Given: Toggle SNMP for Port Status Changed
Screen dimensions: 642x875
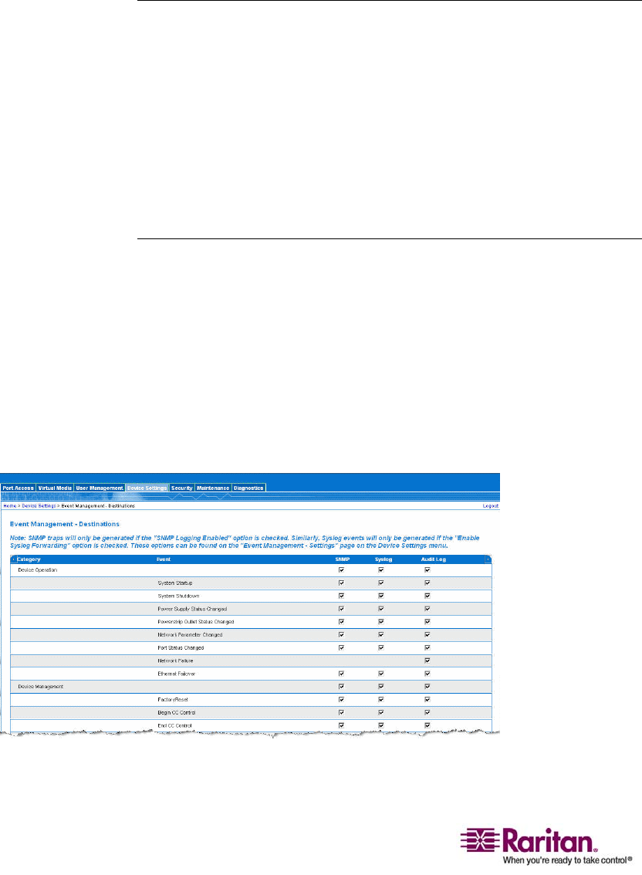Looking at the screenshot, I should (341, 647).
